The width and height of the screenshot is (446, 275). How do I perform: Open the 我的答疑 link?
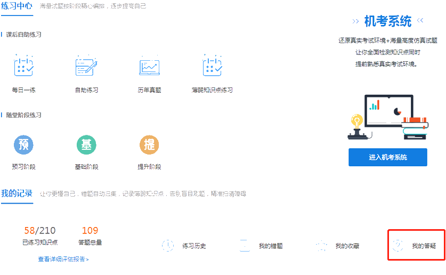click(424, 246)
